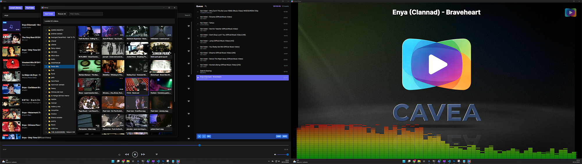Toggle the repeat icon in playback controls

click(119, 155)
